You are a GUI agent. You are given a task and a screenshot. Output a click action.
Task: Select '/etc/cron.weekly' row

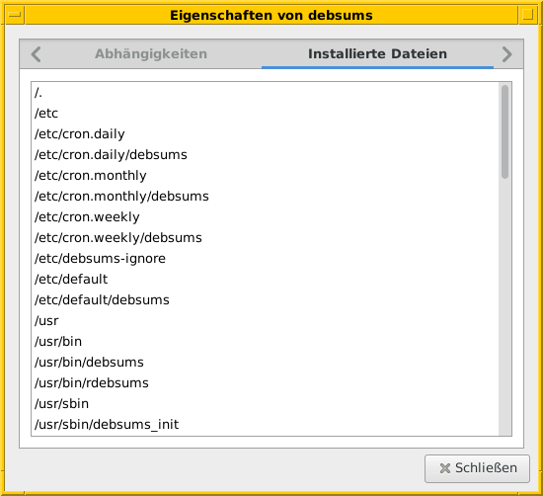click(x=266, y=217)
